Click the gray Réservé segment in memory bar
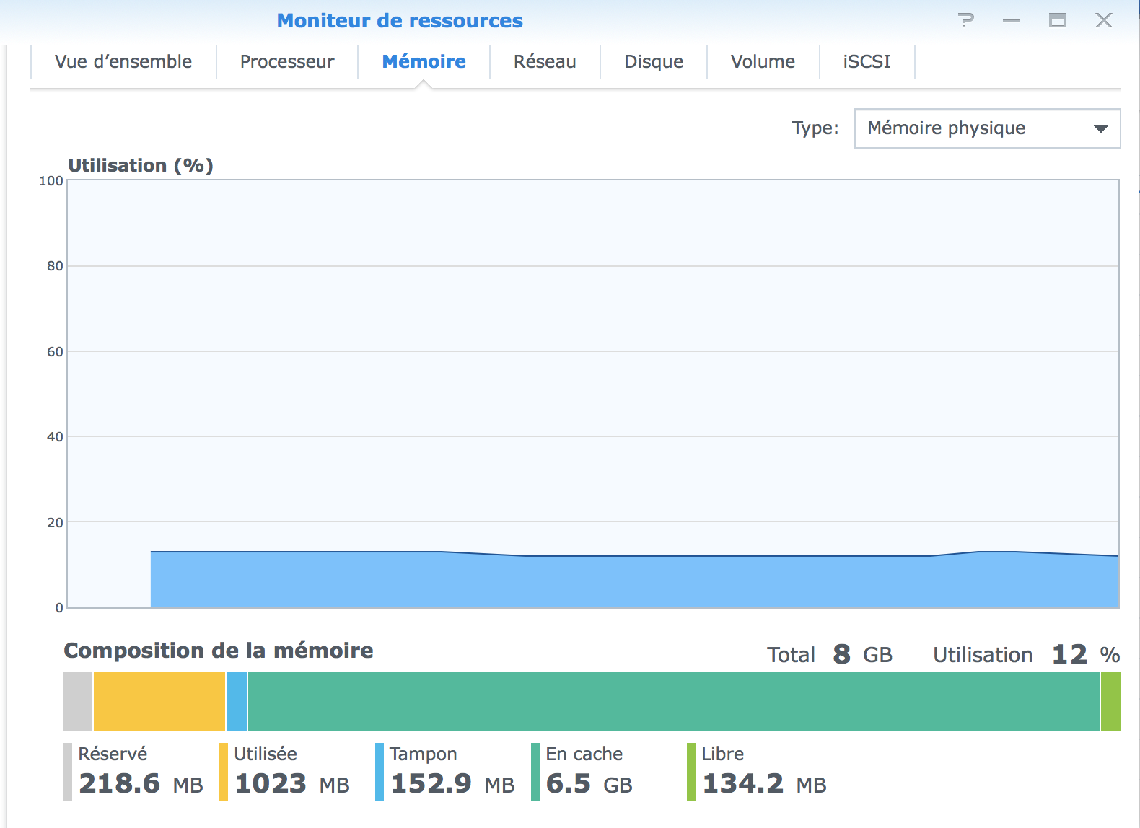Image resolution: width=1140 pixels, height=828 pixels. [78, 702]
